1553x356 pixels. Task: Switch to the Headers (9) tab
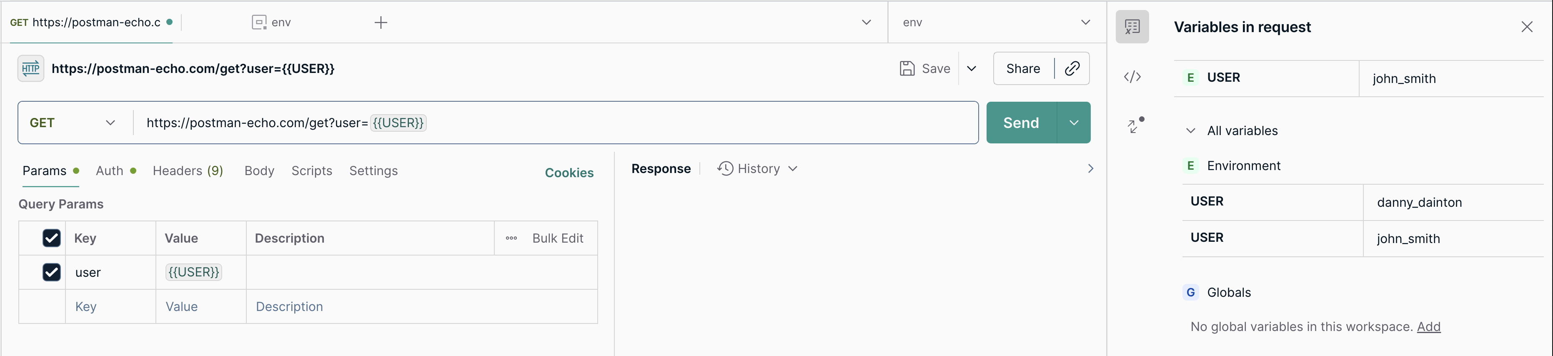pos(188,171)
